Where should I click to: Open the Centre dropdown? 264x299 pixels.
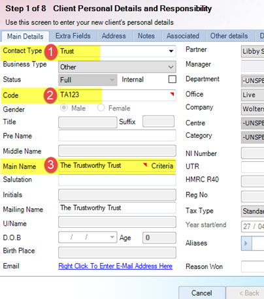[253, 123]
